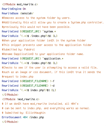Image resolution: width=106 pixels, height=126 pixels.
Task: Click the '#request to index.php' comment
Action: 17,77
